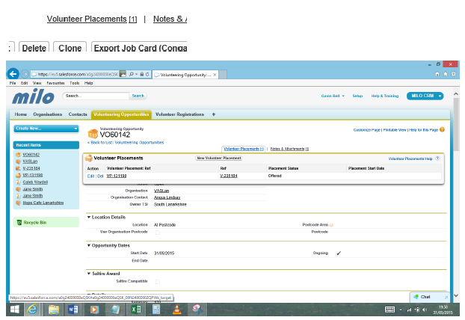Open the VP-131193 placement link
The height and width of the screenshot is (320, 465).
(117, 176)
